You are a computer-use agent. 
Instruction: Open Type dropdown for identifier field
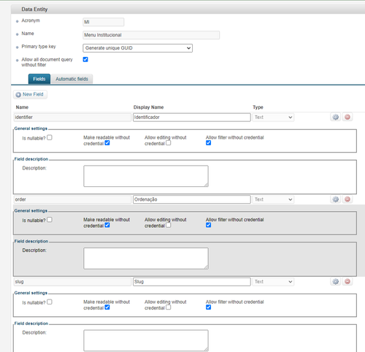click(273, 118)
